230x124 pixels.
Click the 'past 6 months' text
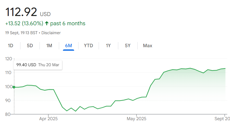(x=68, y=23)
